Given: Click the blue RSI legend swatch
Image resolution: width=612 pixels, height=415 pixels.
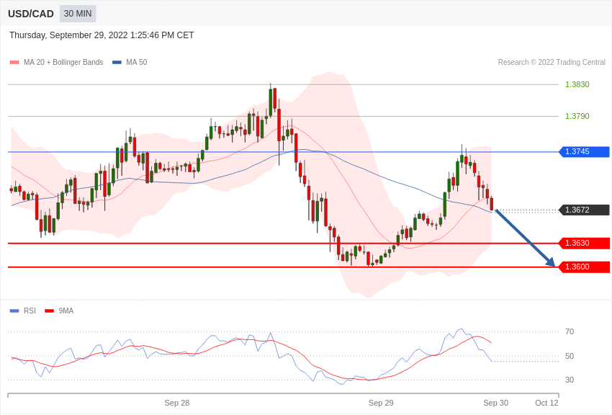Looking at the screenshot, I should [x=14, y=311].
